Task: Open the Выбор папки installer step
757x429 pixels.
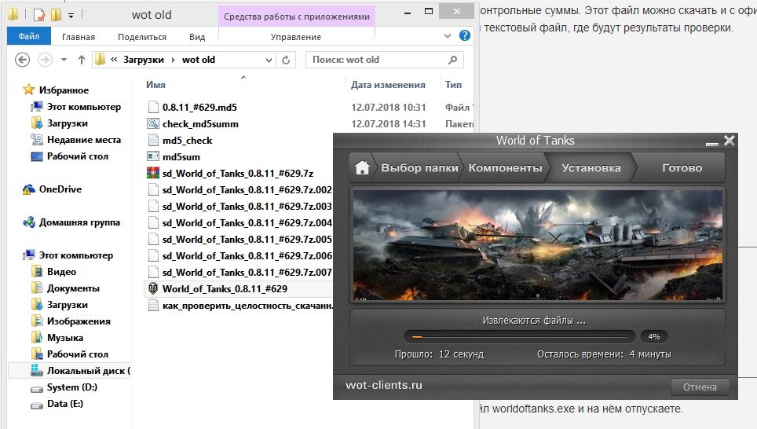Action: pos(419,167)
